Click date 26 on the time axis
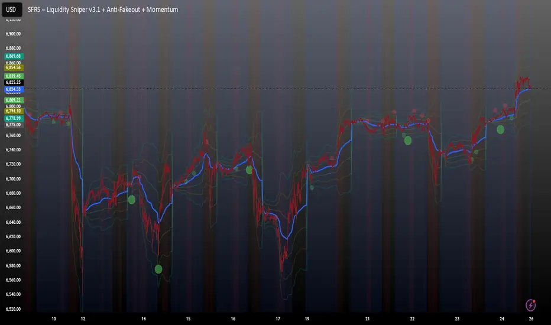 coord(531,318)
